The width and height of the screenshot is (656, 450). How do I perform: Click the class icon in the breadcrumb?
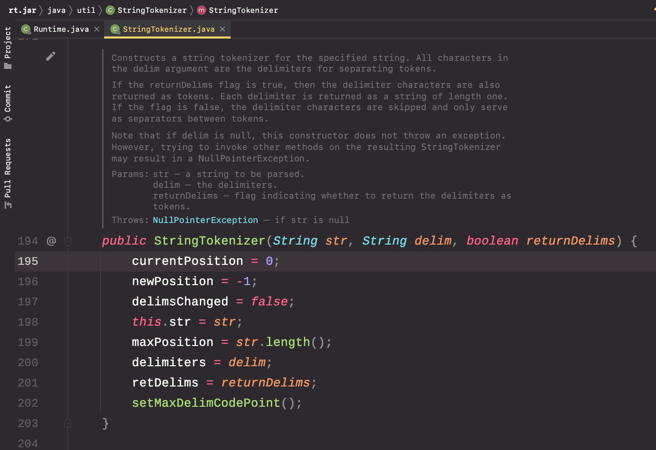(x=110, y=10)
